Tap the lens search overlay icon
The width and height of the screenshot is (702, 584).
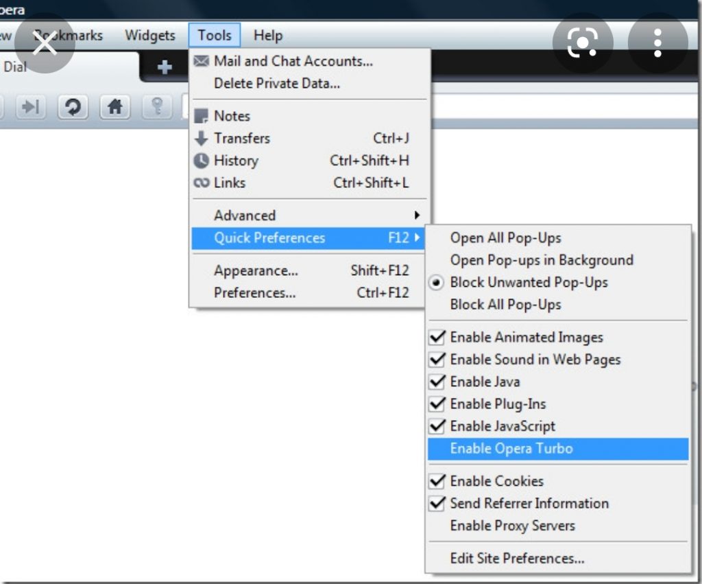pyautogui.click(x=583, y=43)
